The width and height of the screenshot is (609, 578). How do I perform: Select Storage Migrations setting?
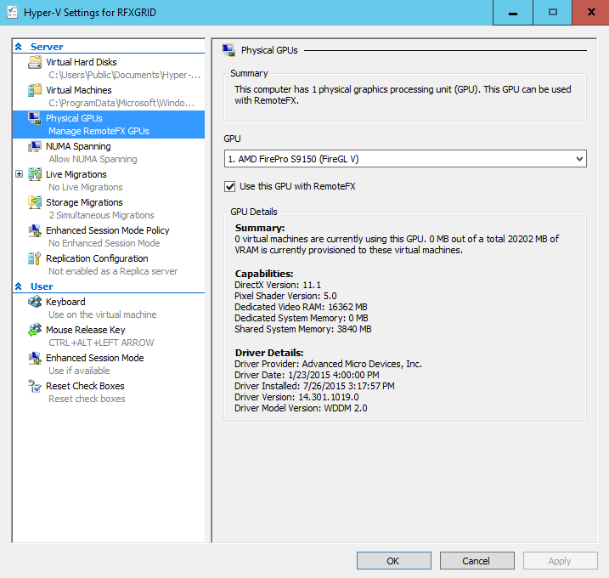pyautogui.click(x=84, y=202)
